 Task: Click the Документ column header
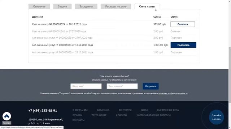38,17
